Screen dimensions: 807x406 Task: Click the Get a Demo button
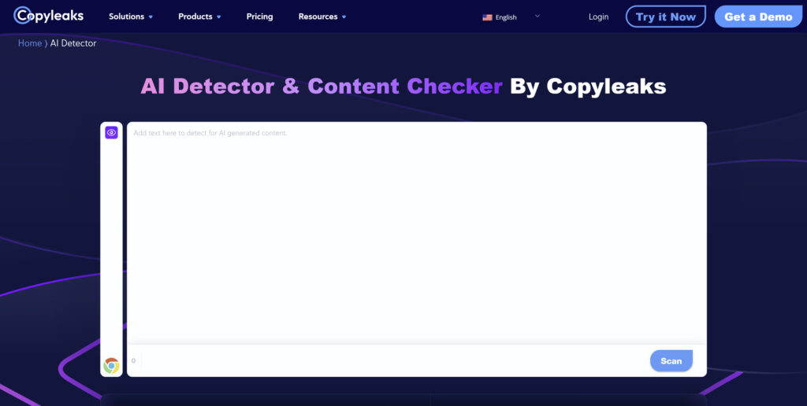[759, 17]
